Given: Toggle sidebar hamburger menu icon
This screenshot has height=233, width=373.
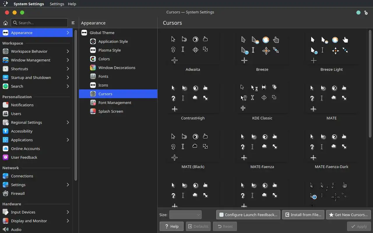Looking at the screenshot, I should 73,23.
